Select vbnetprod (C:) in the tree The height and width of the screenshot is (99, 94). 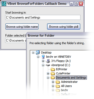(x=61, y=65)
